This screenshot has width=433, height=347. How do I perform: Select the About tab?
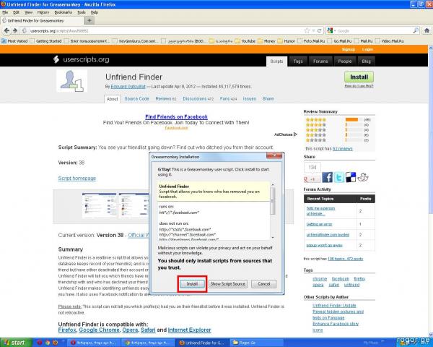tap(112, 99)
